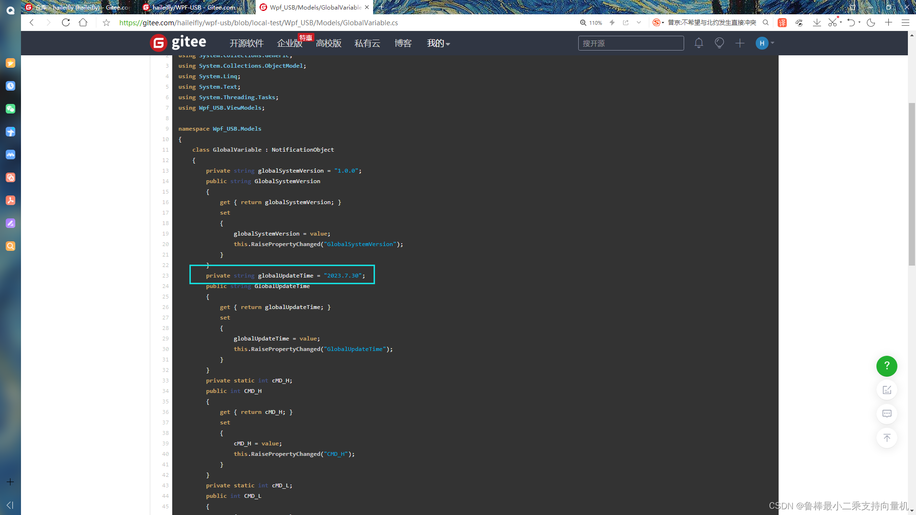Open the 博客 link

[403, 43]
